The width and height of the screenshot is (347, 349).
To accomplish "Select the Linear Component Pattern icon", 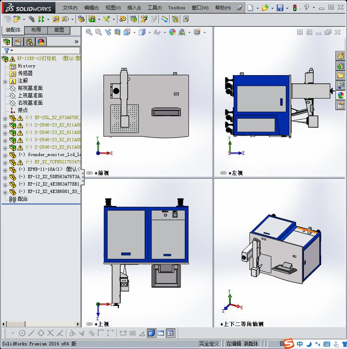I will tap(41, 19).
